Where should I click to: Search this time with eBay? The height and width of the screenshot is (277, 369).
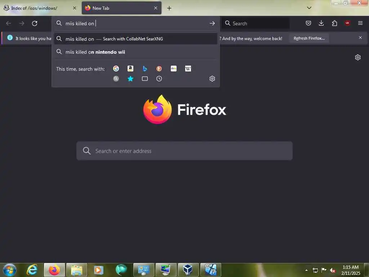click(174, 69)
